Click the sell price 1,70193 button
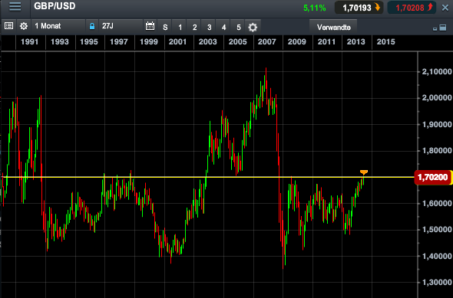453x298 pixels. (359, 8)
